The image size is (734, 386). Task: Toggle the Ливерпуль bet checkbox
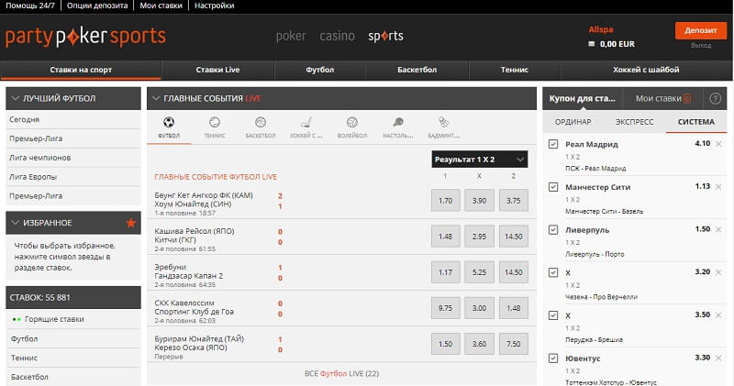(552, 229)
